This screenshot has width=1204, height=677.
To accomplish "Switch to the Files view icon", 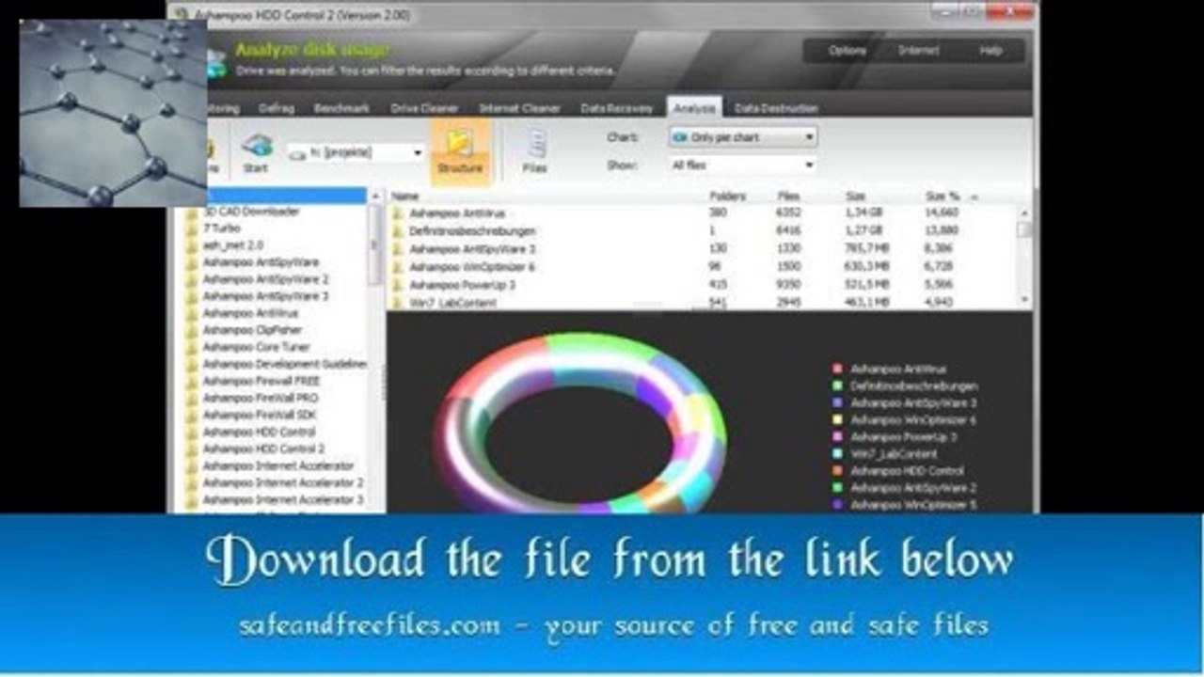I will coord(536,144).
